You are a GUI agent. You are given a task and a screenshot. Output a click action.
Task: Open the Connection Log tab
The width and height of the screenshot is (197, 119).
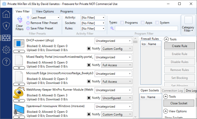[x=172, y=91]
